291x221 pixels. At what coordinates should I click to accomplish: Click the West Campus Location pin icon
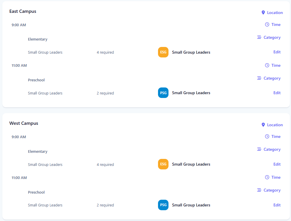(263, 125)
